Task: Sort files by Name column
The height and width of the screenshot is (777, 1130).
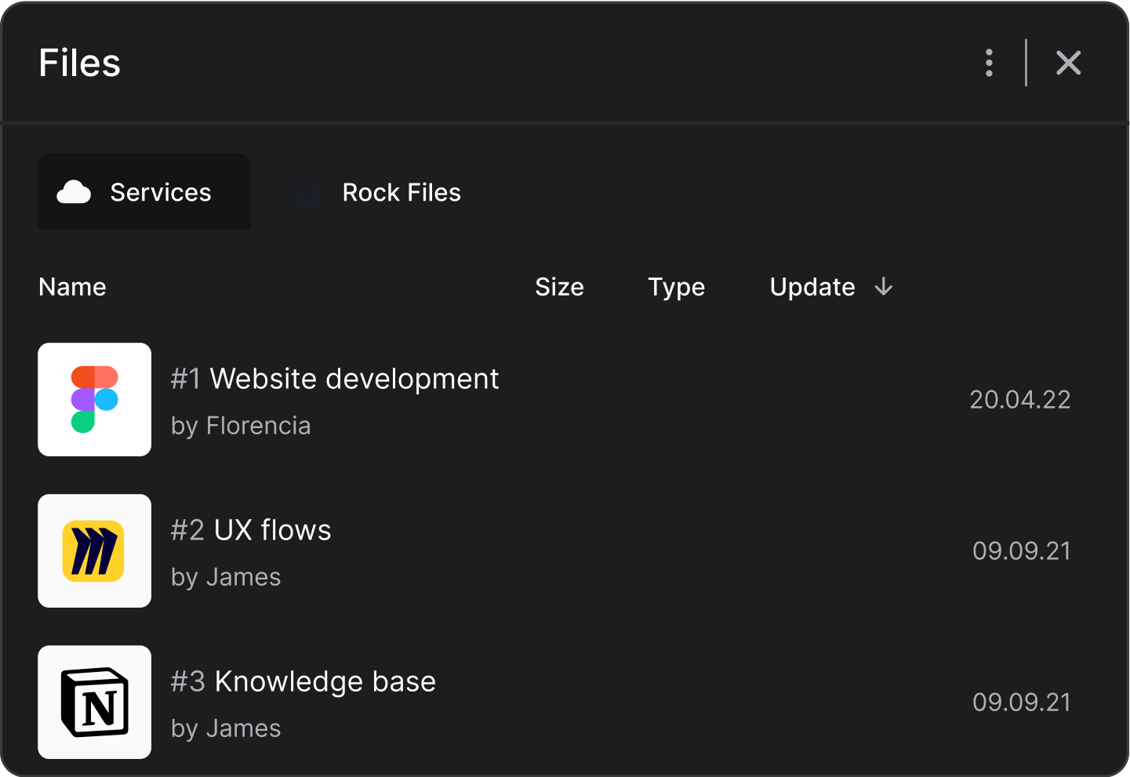Action: (x=72, y=287)
